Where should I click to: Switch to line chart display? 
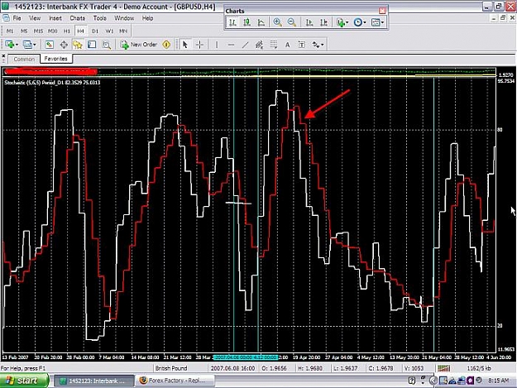coord(261,22)
